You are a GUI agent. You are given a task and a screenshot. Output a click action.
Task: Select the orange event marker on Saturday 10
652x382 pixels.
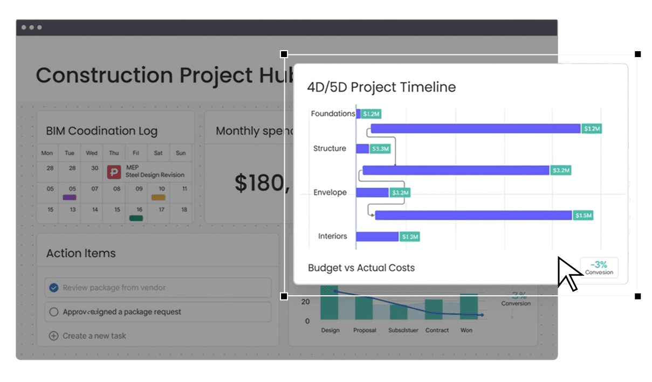pyautogui.click(x=158, y=198)
